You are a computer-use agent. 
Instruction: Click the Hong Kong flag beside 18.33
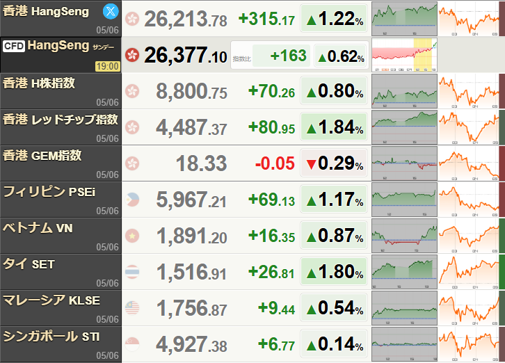point(132,163)
